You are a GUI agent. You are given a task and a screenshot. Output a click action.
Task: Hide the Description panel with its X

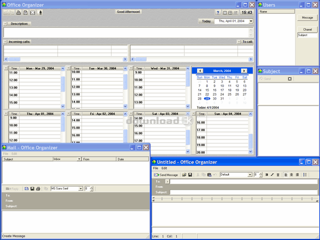(x=5, y=24)
